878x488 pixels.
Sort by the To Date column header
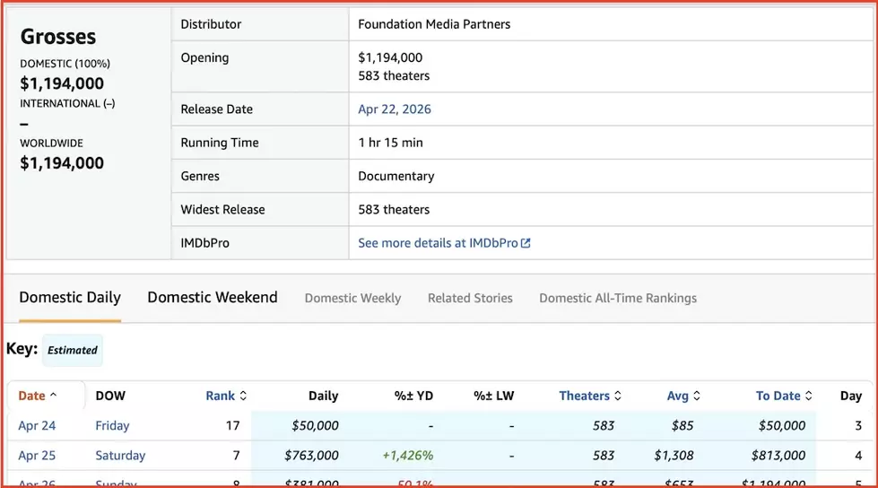pos(778,396)
